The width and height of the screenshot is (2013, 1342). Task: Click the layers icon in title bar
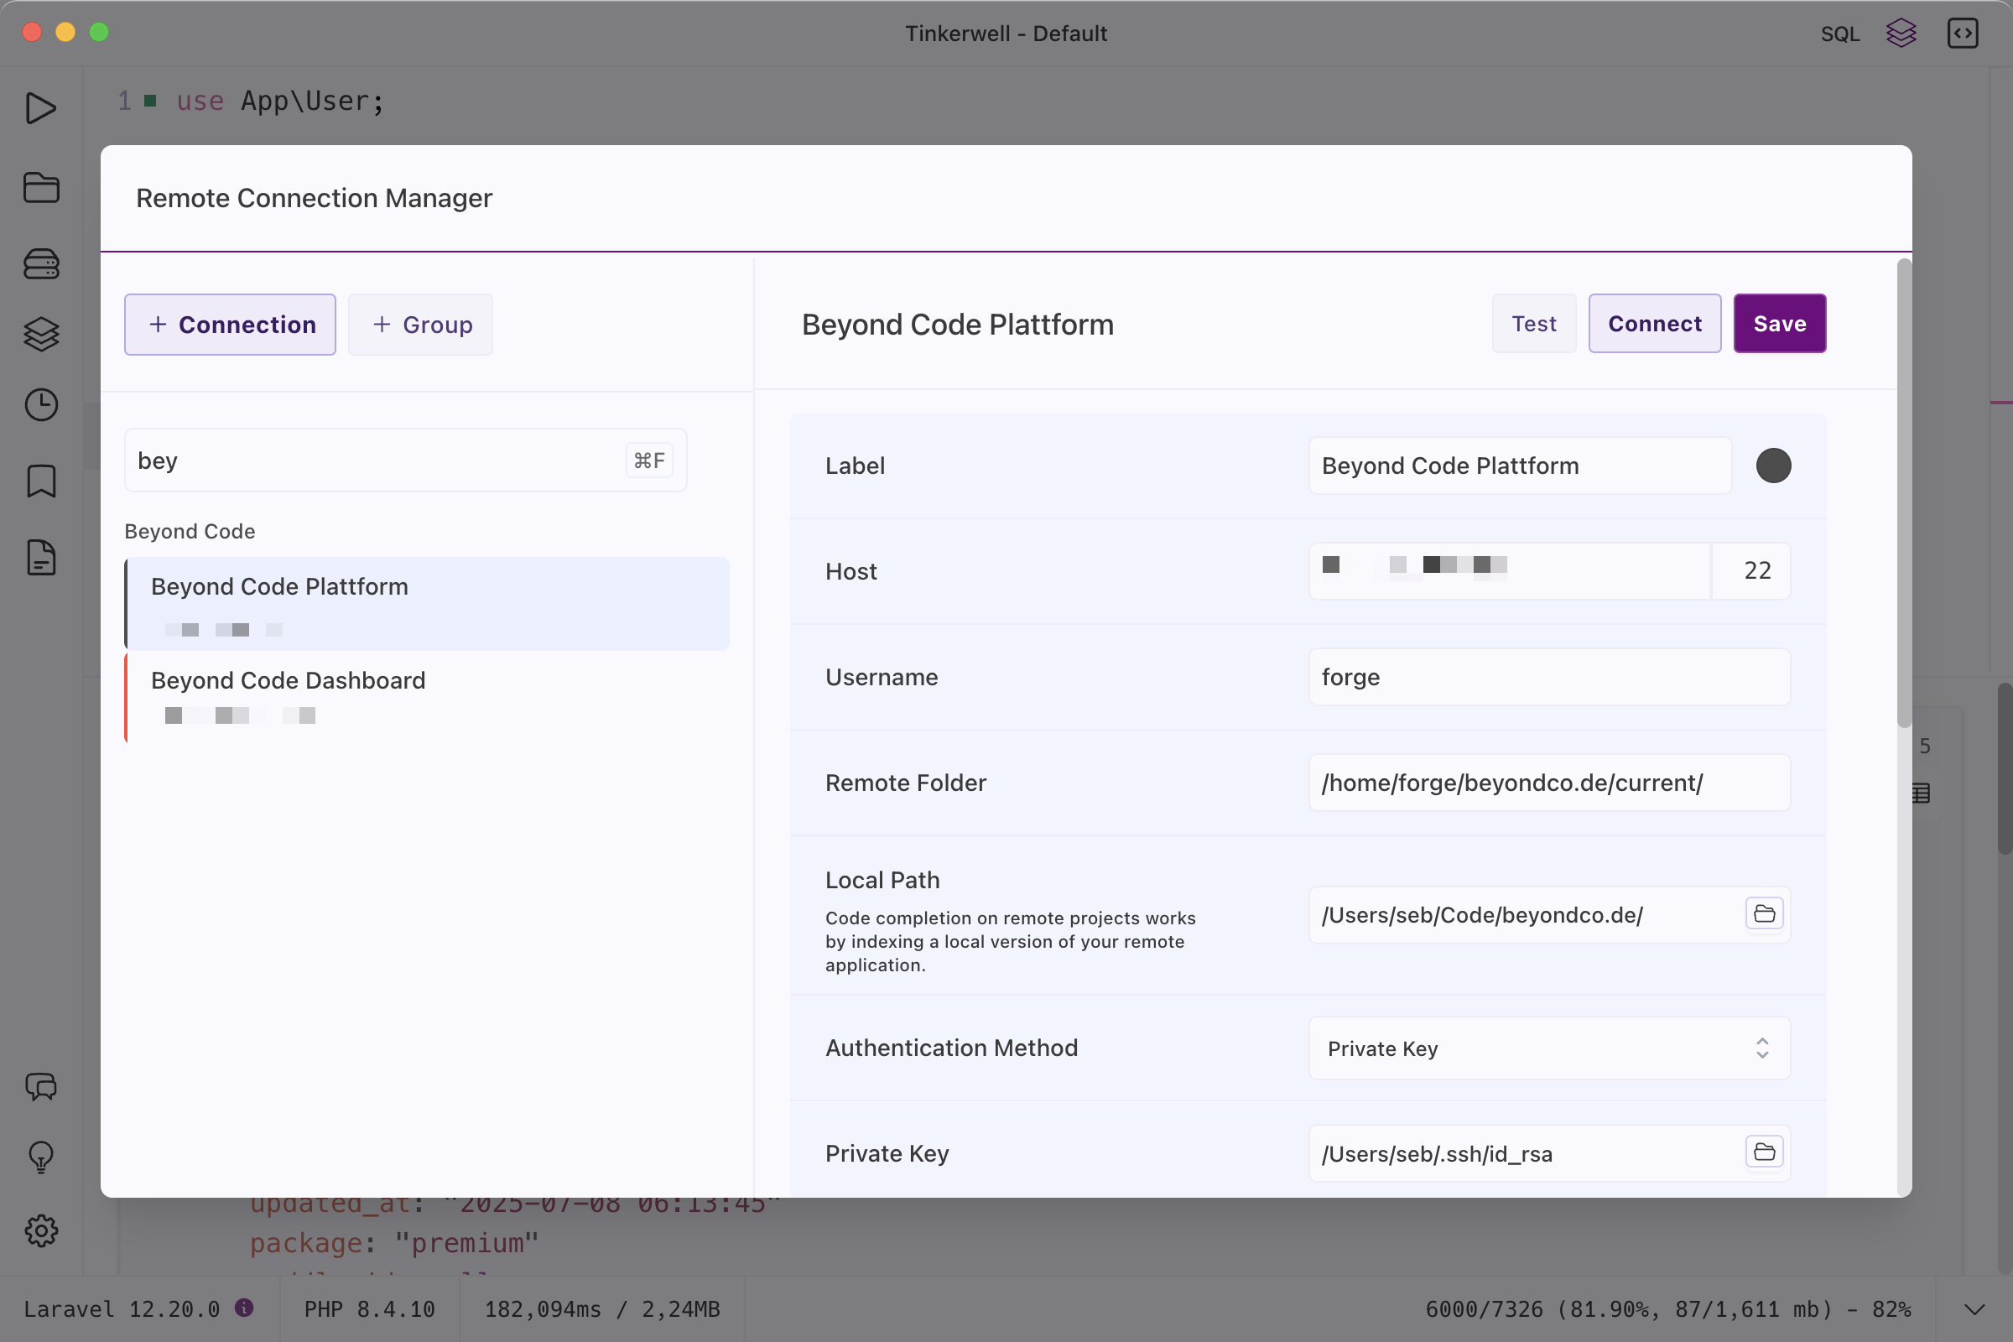1901,34
